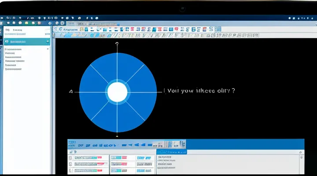Viewport: 317px width, 176px height.
Task: Click the icon in the left panel header
Action: point(7,30)
